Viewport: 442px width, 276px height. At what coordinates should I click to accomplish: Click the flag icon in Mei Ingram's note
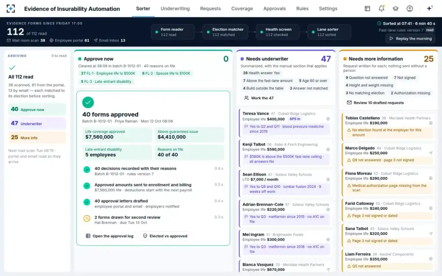[x=246, y=247]
